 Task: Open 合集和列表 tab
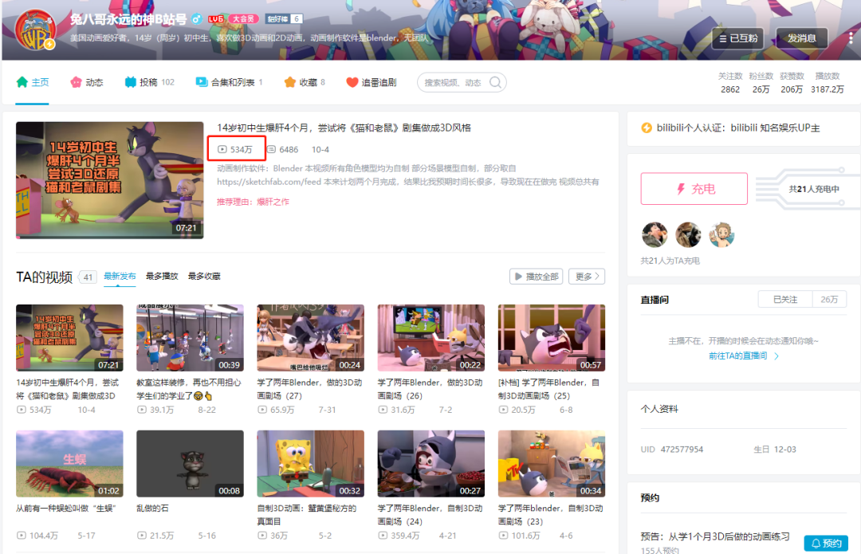point(229,82)
